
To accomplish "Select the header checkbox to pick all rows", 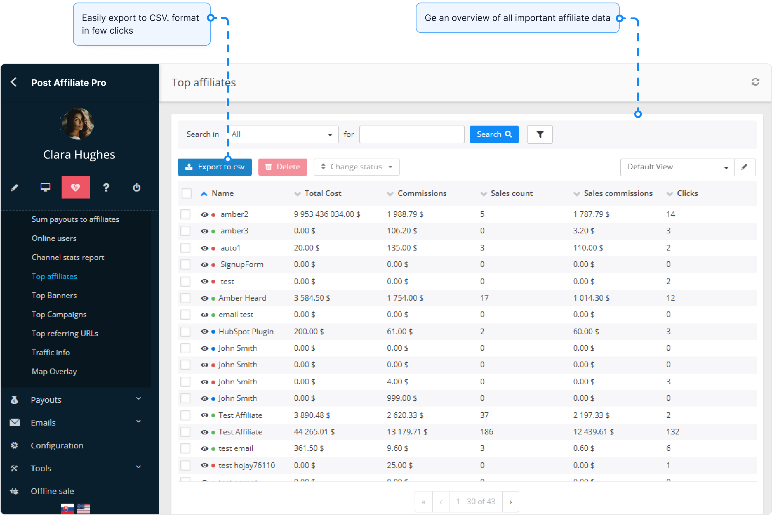I will click(186, 193).
